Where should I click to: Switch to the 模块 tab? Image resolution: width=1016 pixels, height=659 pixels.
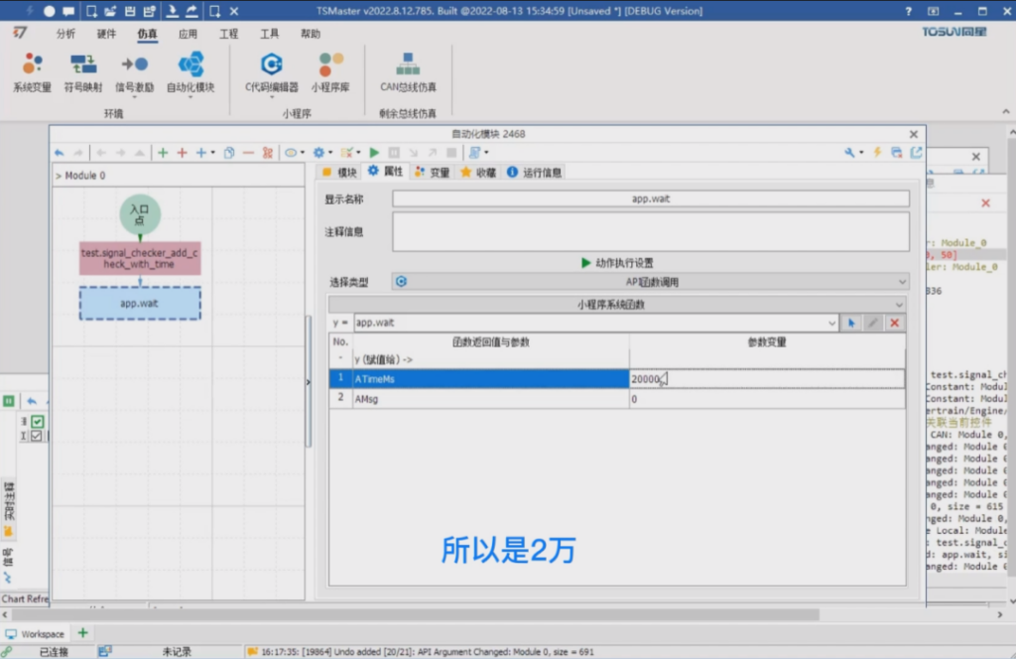(339, 173)
